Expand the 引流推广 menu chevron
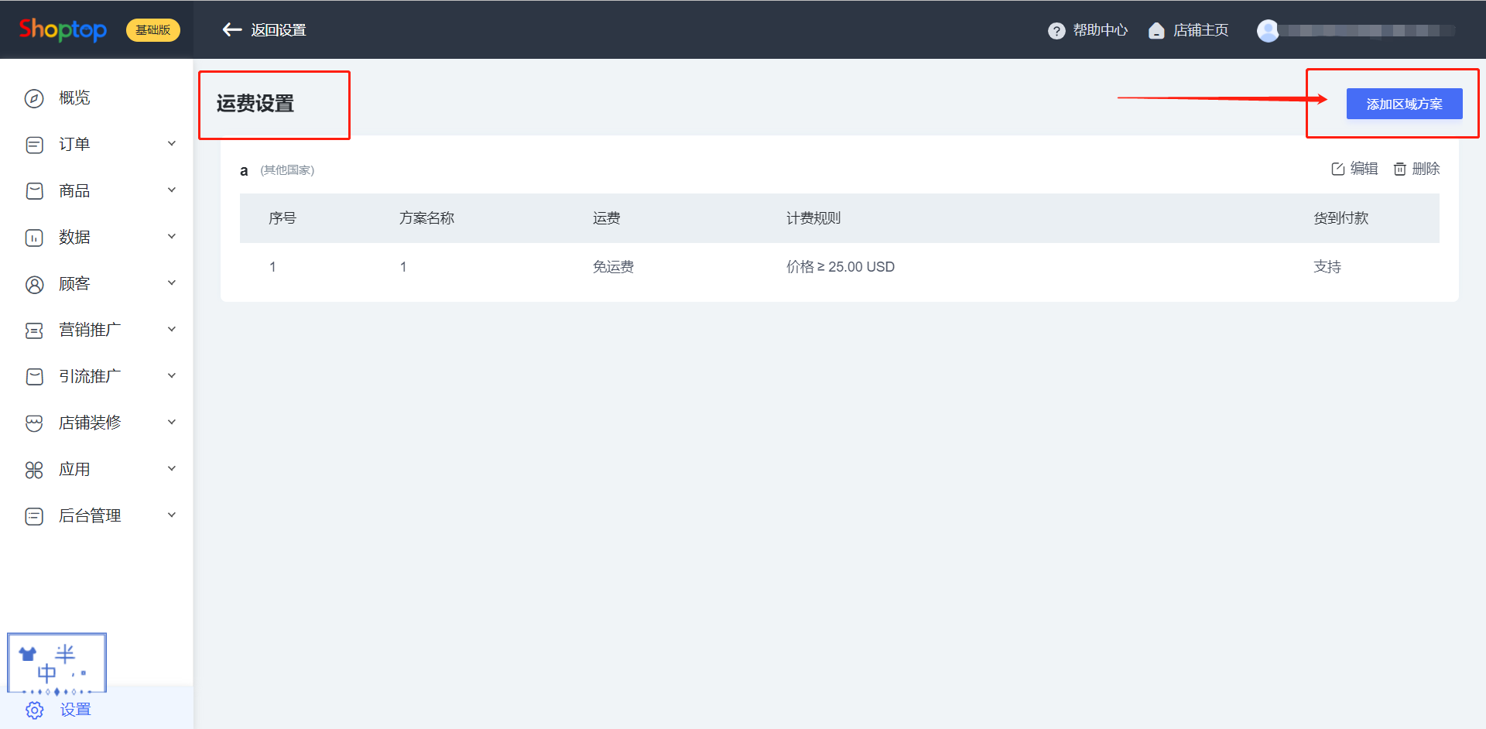 click(x=172, y=376)
